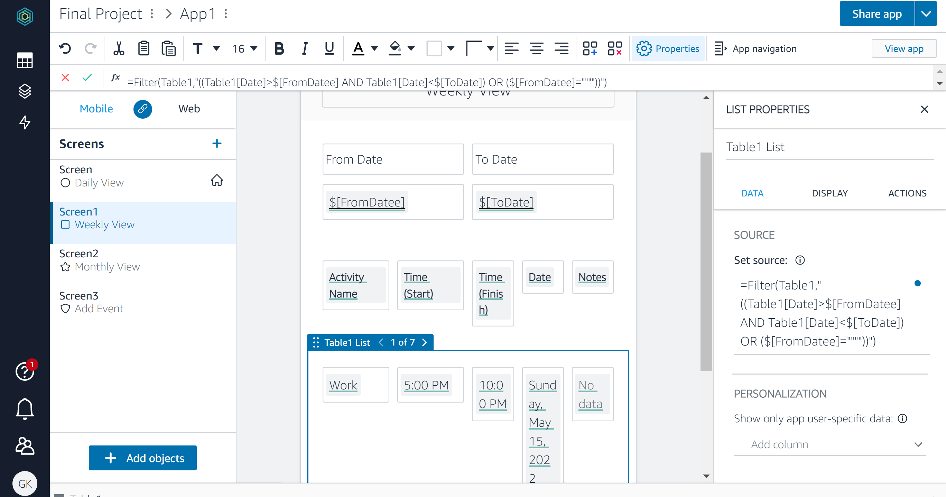Image resolution: width=946 pixels, height=497 pixels.
Task: Open notifications bell
Action: [25, 409]
